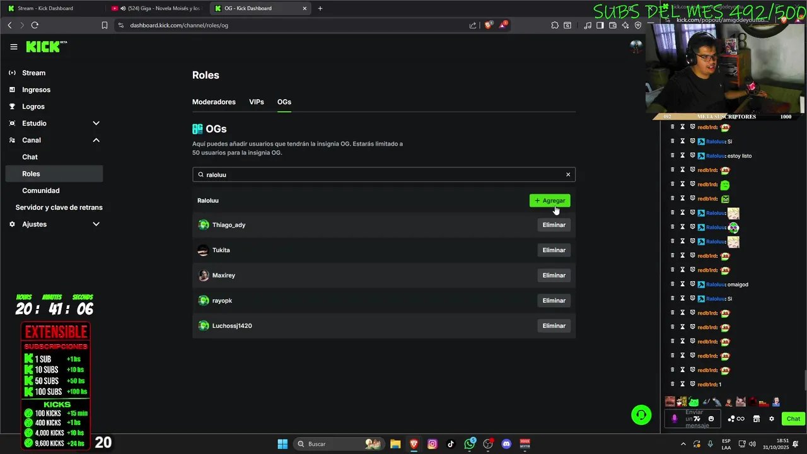Image resolution: width=807 pixels, height=454 pixels.
Task: Open Discord from the taskbar
Action: [506, 444]
